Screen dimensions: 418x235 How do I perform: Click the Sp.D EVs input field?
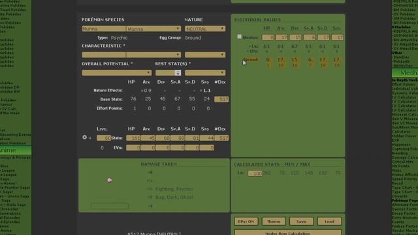click(192, 148)
